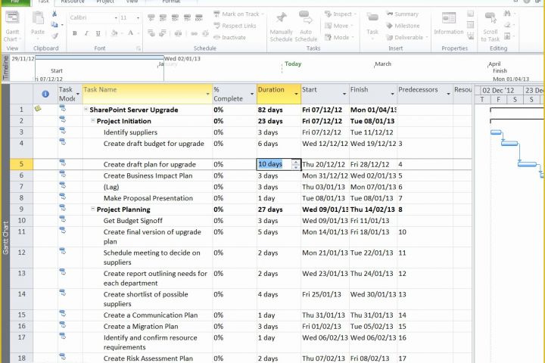
Task: Click the Find binoculars icon
Action: pyautogui.click(x=507, y=14)
